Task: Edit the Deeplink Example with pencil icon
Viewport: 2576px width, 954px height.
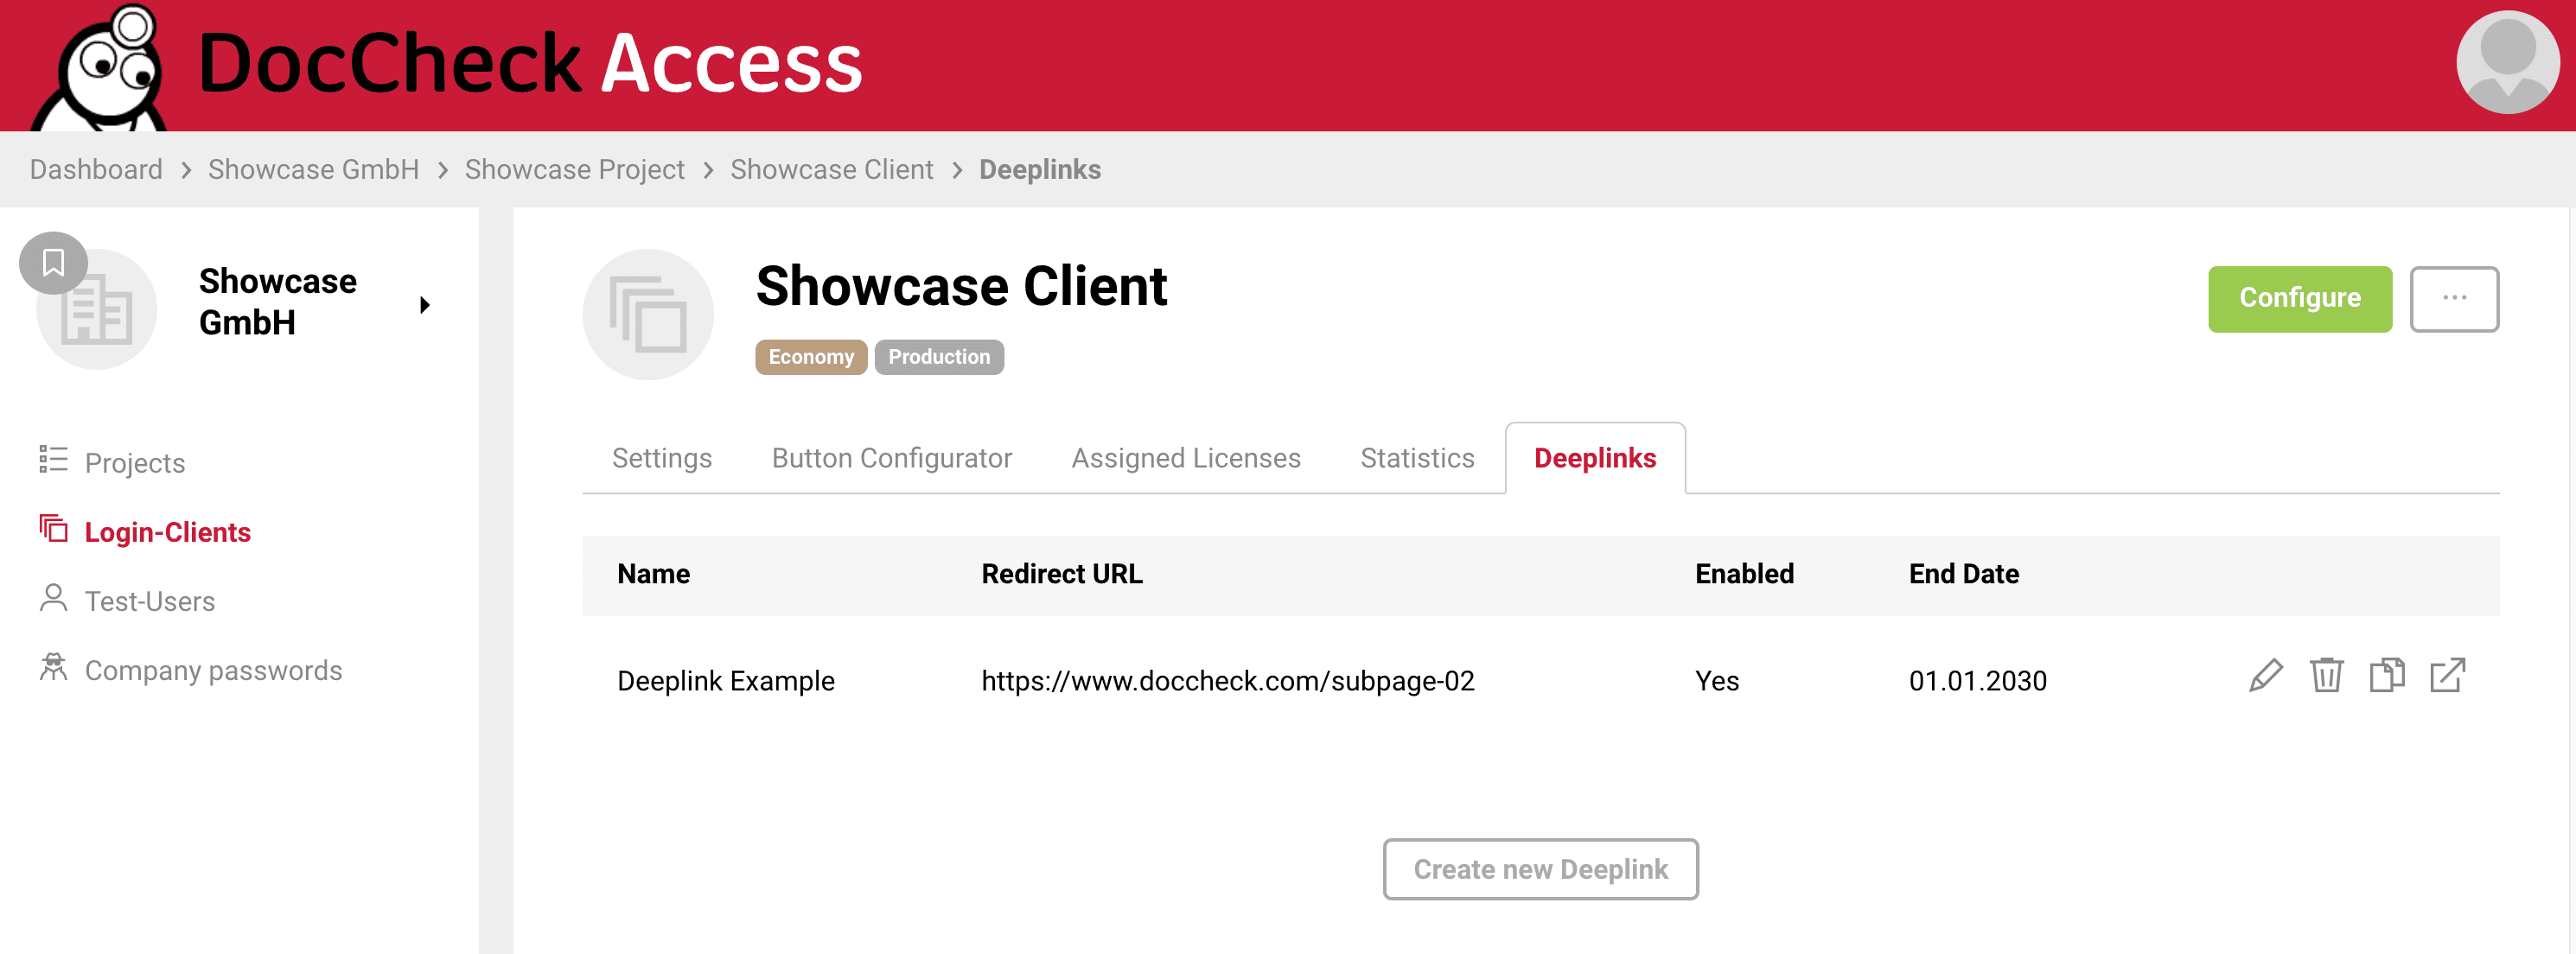Action: (x=2265, y=677)
